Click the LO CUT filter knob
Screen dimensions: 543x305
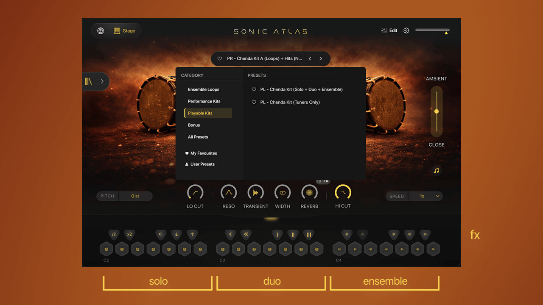tap(195, 193)
